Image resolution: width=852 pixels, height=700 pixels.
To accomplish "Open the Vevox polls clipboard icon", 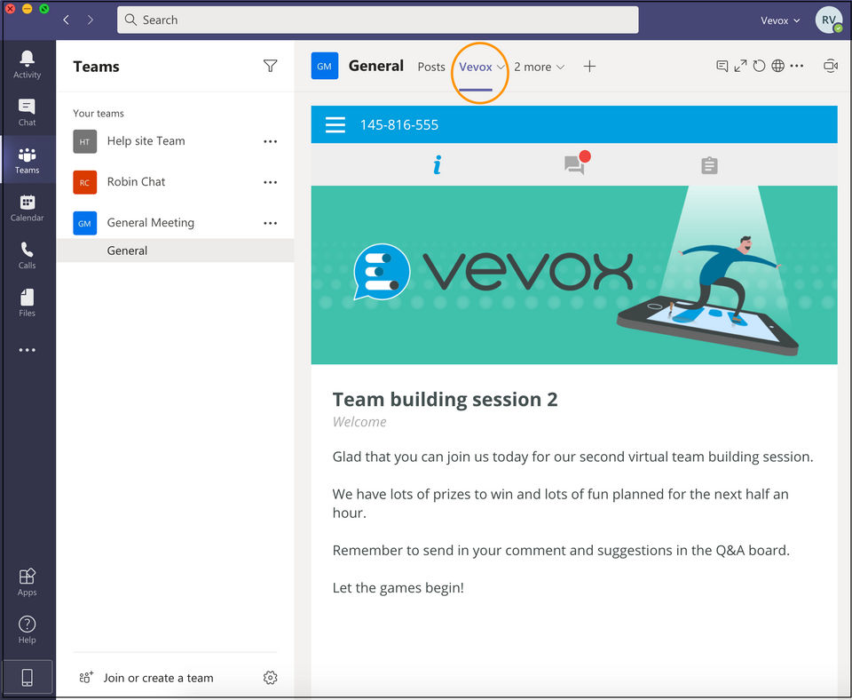I will click(x=709, y=165).
